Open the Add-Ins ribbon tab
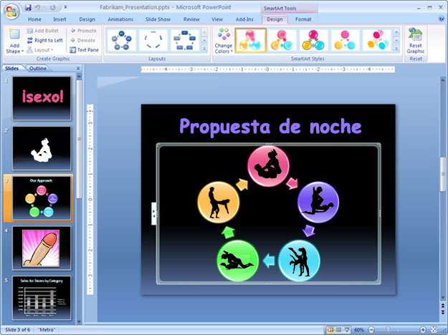Image resolution: width=448 pixels, height=335 pixels. 244,19
